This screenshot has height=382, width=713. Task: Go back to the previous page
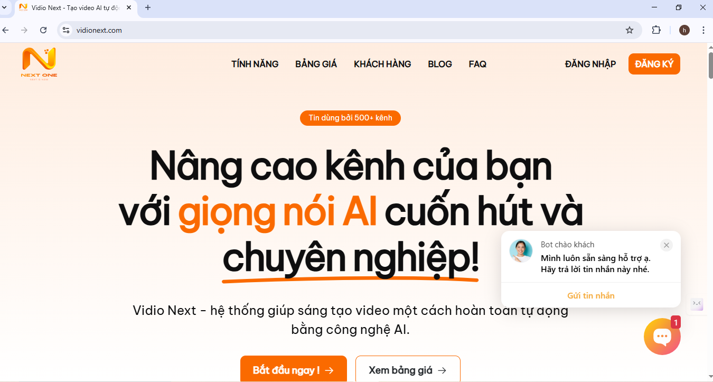6,30
